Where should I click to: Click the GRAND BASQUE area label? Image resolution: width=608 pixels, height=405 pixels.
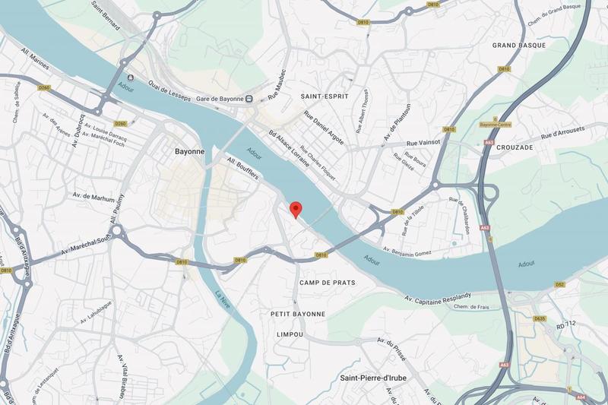(519, 46)
